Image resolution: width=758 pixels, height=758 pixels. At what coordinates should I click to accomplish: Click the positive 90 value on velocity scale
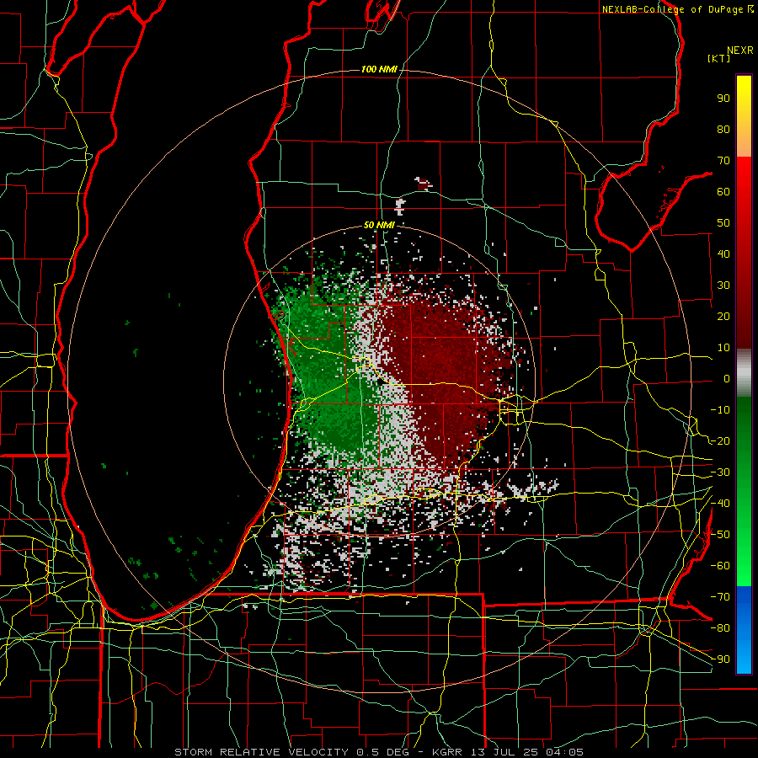point(723,99)
